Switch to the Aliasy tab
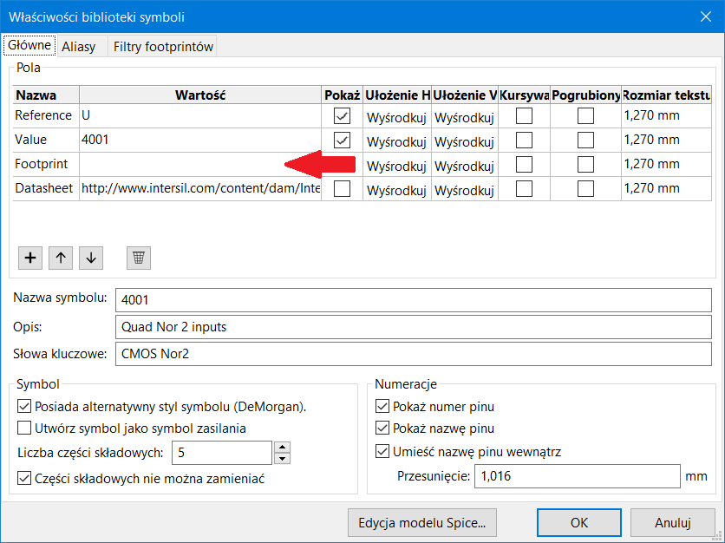 (79, 47)
